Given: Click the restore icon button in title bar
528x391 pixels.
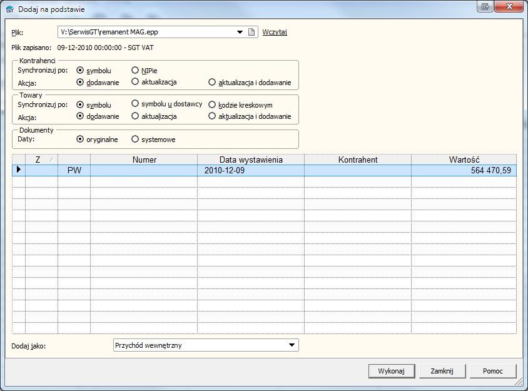Looking at the screenshot, I should pyautogui.click(x=485, y=6).
